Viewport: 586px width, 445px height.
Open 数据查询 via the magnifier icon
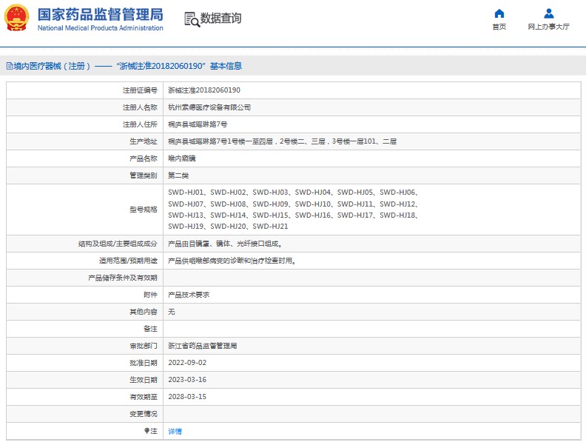192,19
